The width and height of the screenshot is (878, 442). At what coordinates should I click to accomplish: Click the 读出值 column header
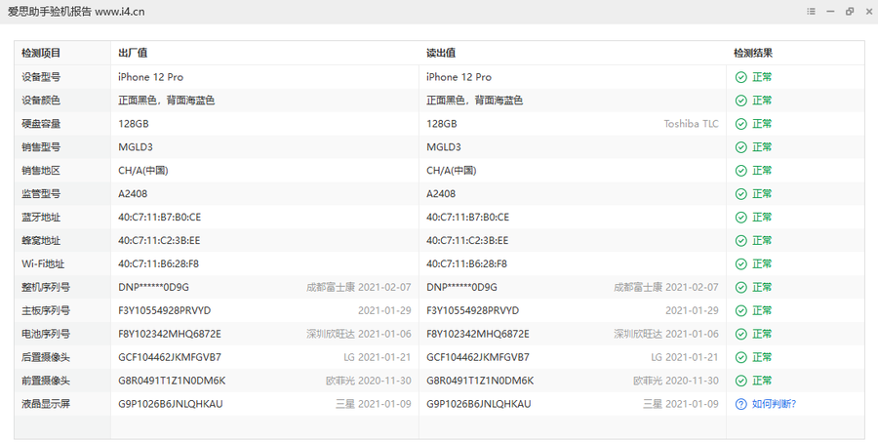click(441, 54)
